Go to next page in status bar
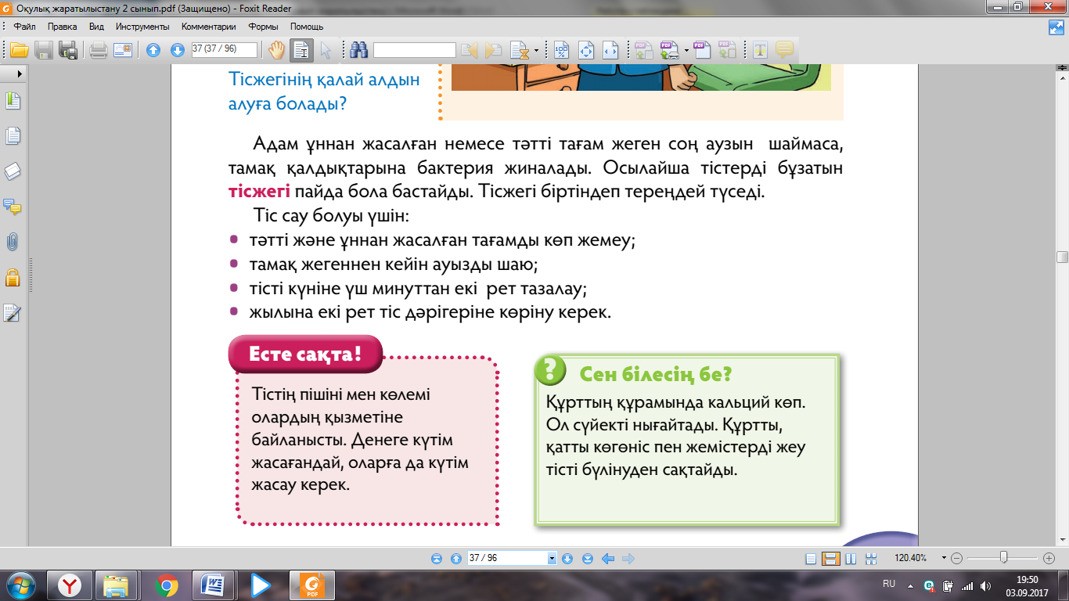 [568, 559]
